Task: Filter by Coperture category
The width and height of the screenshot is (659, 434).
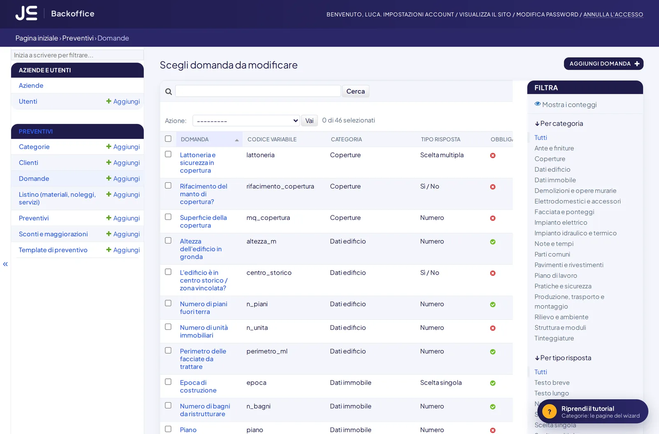Action: (550, 159)
